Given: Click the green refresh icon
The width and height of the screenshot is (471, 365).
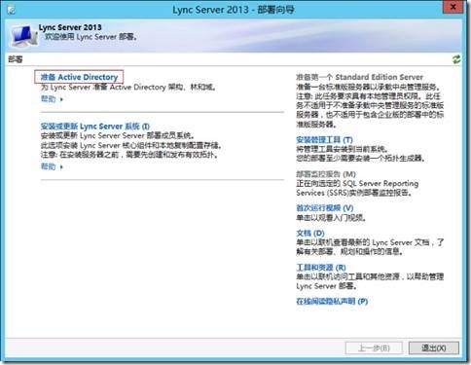Looking at the screenshot, I should coord(456,59).
